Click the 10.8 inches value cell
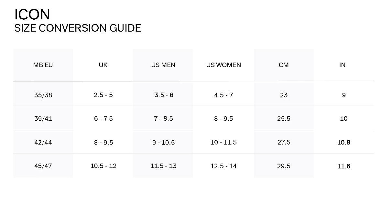Image resolution: width=381 pixels, height=201 pixels. [x=344, y=142]
